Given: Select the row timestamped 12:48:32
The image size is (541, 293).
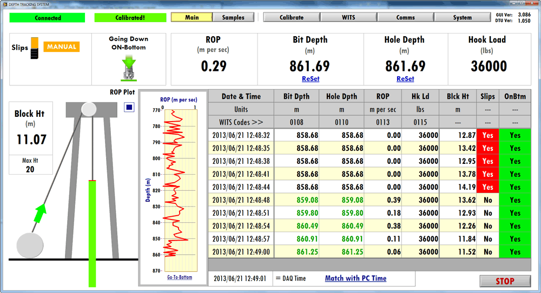Looking at the screenshot, I should click(x=370, y=135).
